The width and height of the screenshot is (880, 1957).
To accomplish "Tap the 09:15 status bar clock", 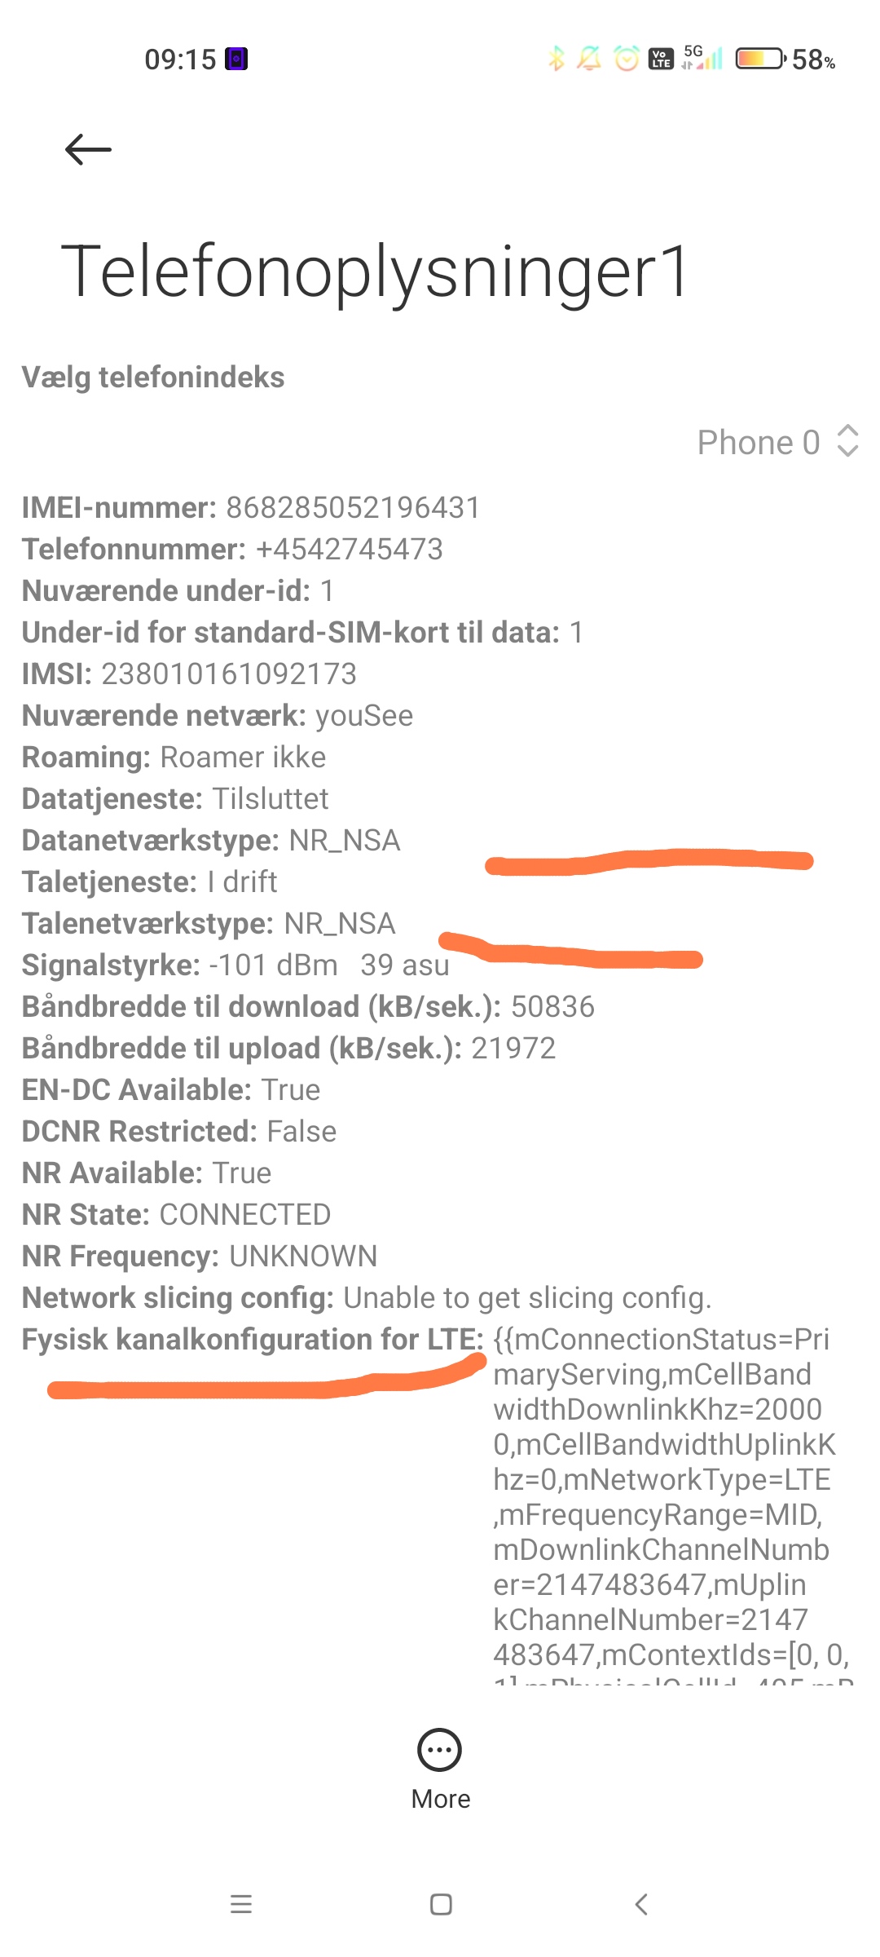I will click(x=180, y=60).
